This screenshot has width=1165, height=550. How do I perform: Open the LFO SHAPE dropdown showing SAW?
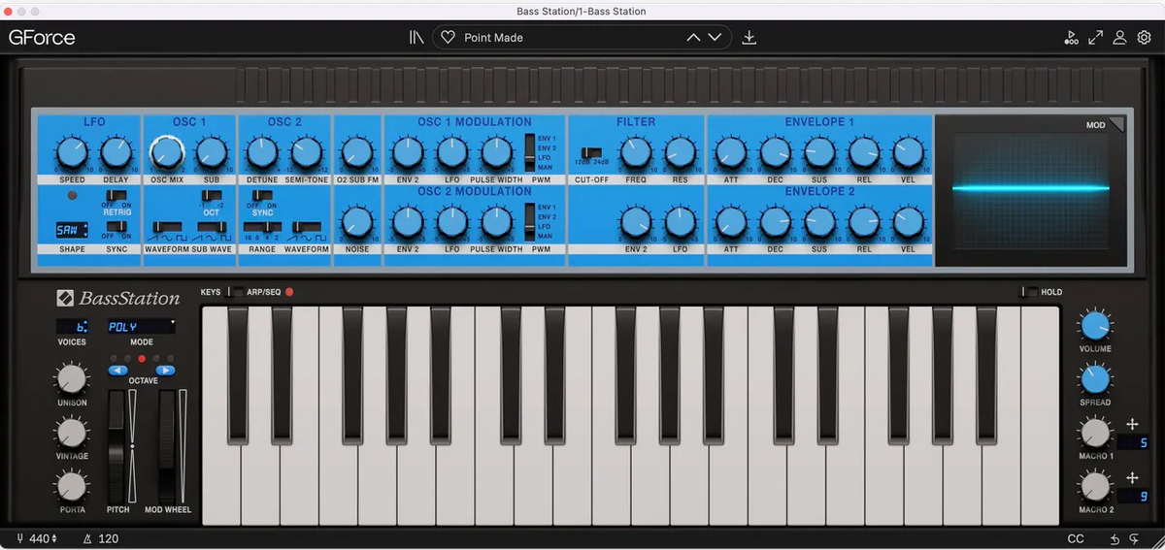(x=71, y=230)
